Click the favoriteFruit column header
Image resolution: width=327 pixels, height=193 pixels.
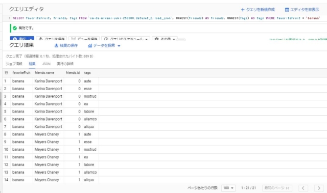[x=21, y=73]
